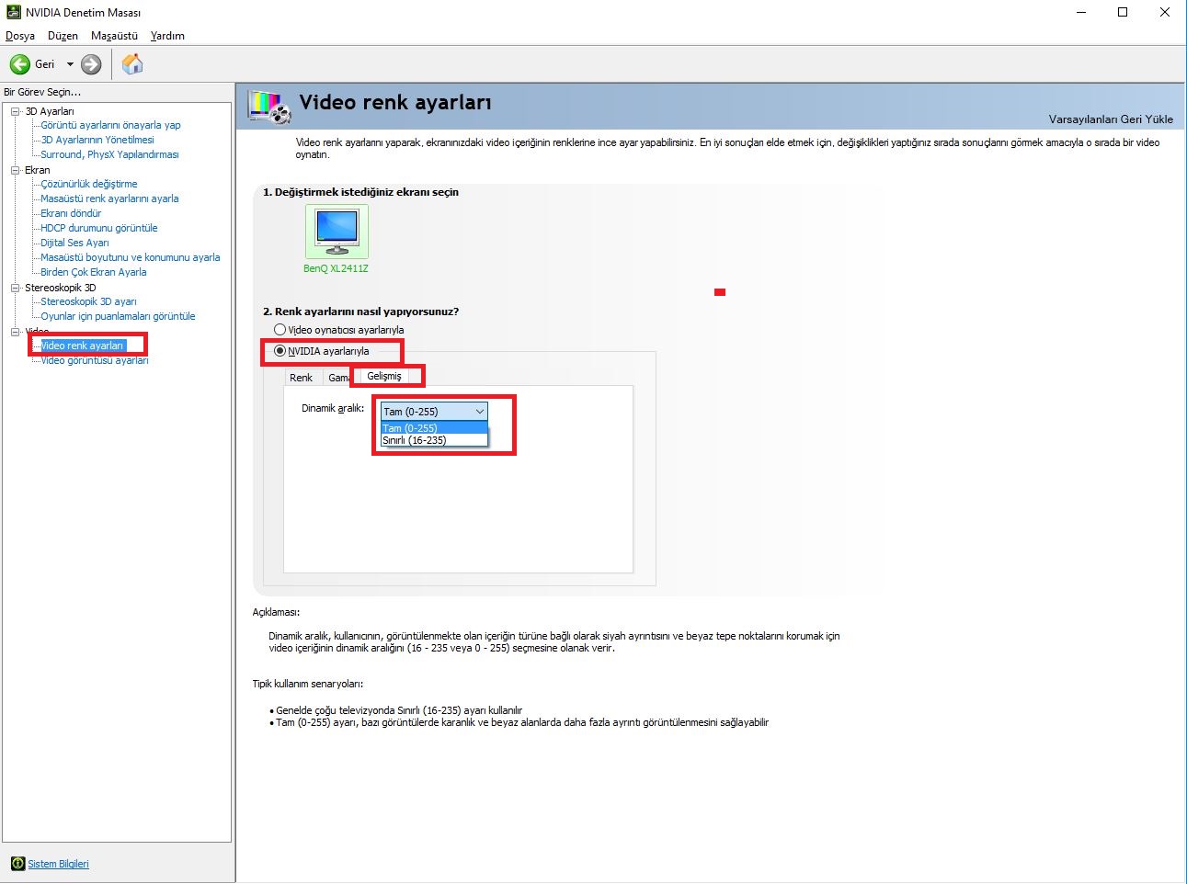Collapse the 3D Ayarları tree node
This screenshot has height=884, width=1187.
15,111
